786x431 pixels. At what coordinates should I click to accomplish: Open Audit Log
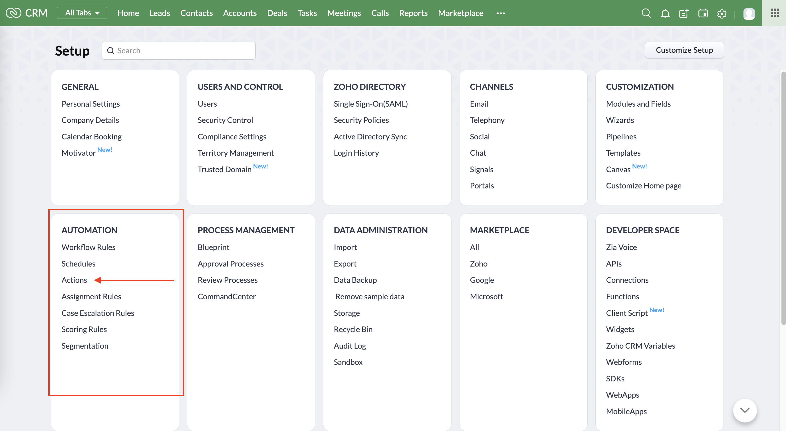click(350, 346)
